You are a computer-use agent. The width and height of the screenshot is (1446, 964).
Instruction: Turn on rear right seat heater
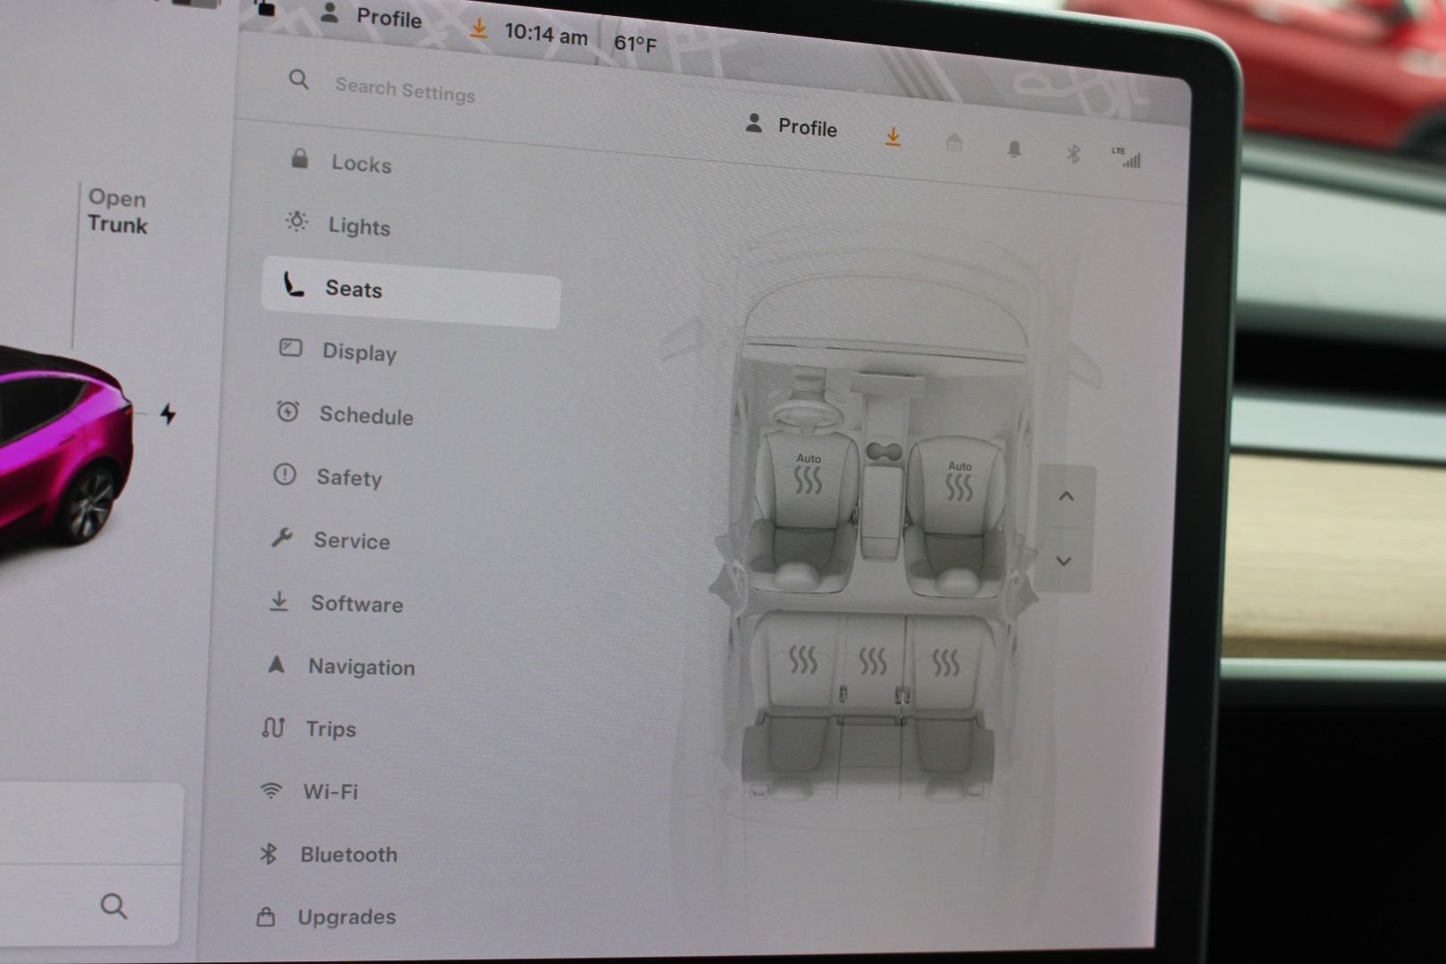[x=945, y=663]
